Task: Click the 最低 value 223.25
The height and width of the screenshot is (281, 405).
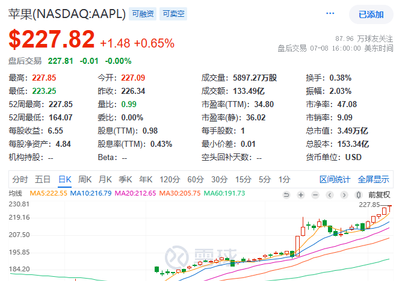Action: point(44,91)
